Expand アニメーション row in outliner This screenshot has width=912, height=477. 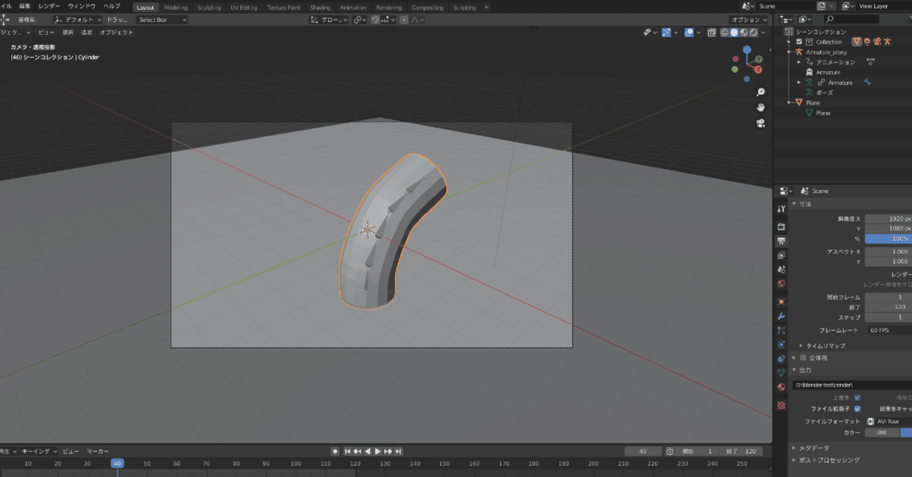[x=799, y=62]
